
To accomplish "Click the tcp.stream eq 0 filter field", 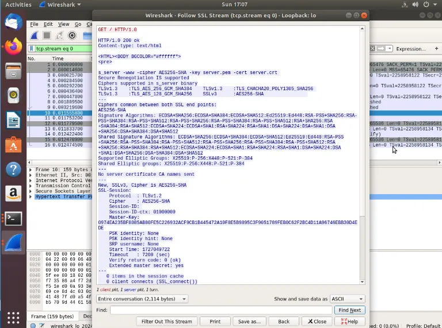I will click(x=63, y=49).
